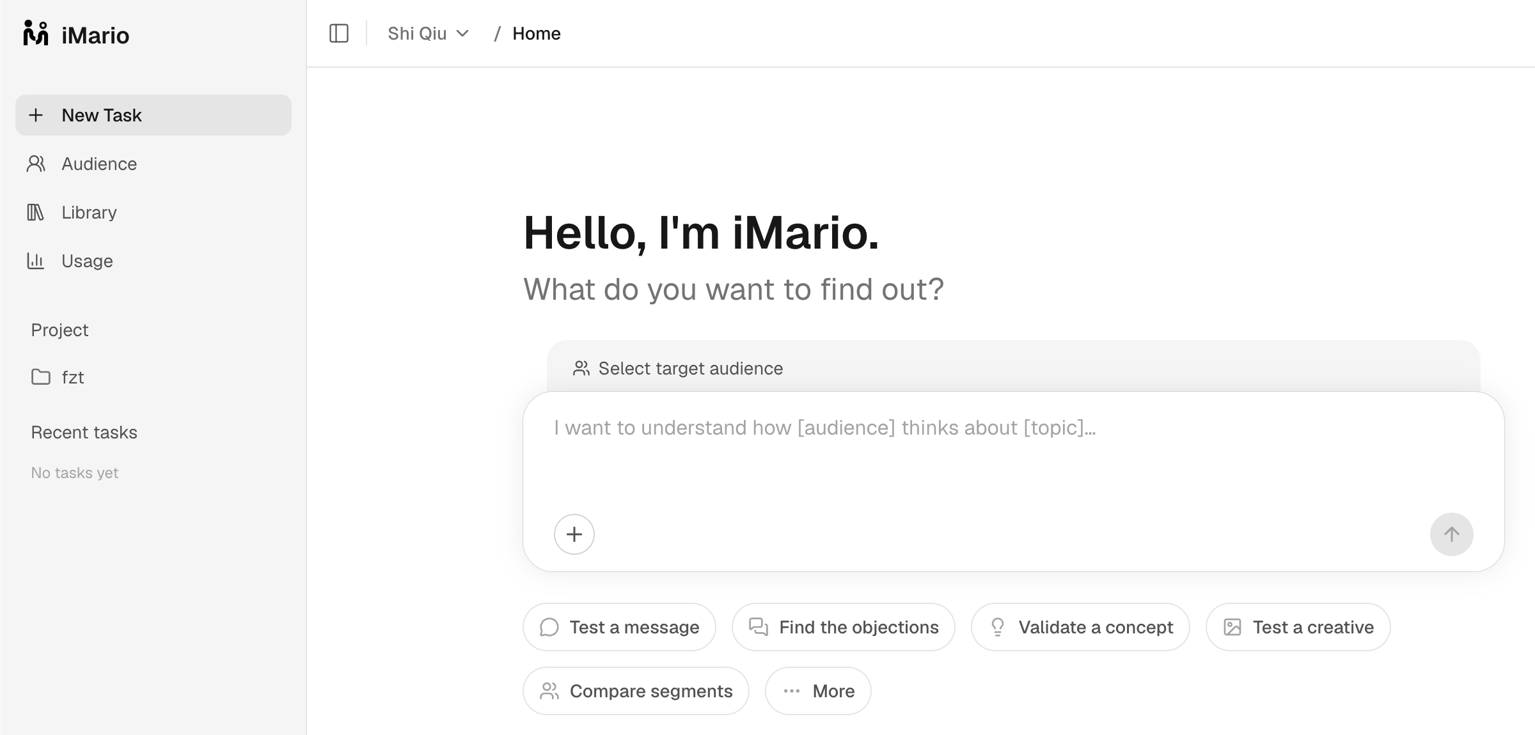Open the fzt project folder
Image resolution: width=1535 pixels, height=735 pixels.
coord(153,377)
